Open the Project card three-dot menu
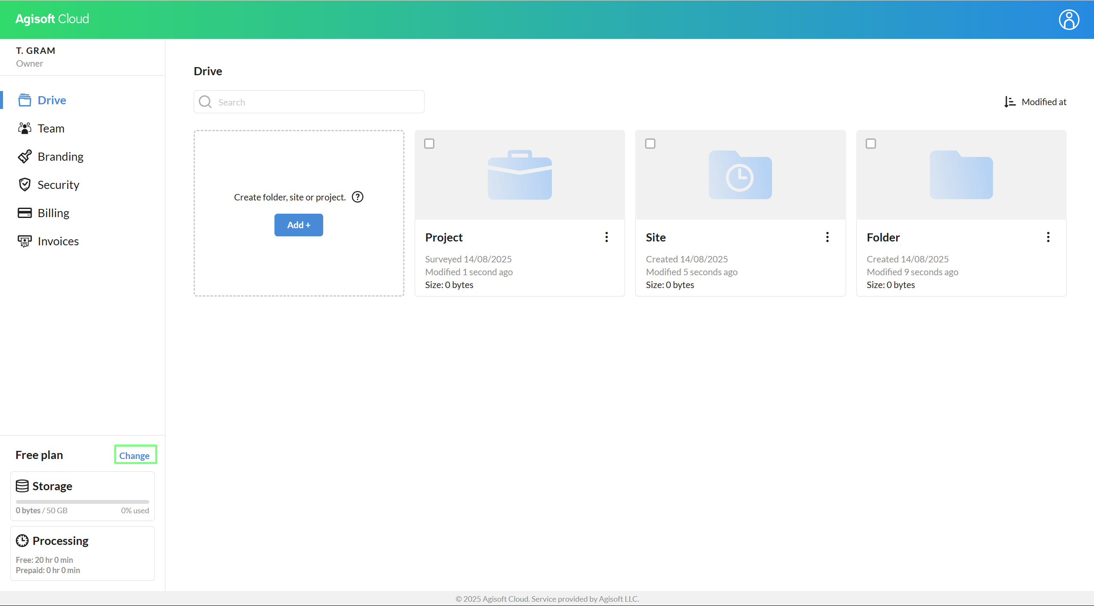Screen dimensions: 1094x606 coord(606,237)
